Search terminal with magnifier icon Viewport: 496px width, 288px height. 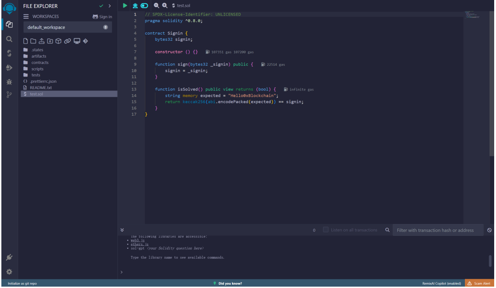[387, 230]
